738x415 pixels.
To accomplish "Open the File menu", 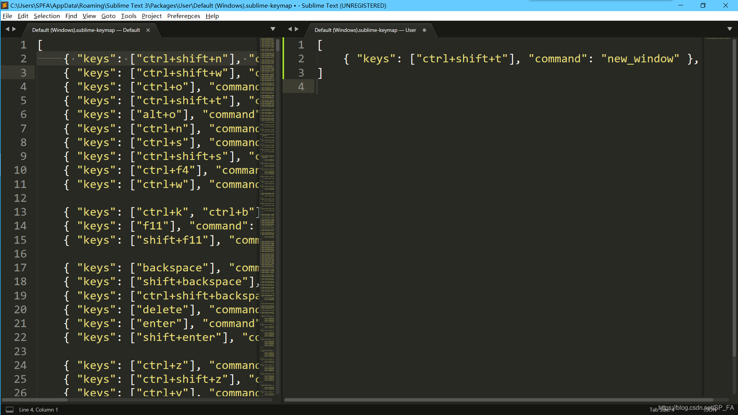I will pyautogui.click(x=7, y=16).
